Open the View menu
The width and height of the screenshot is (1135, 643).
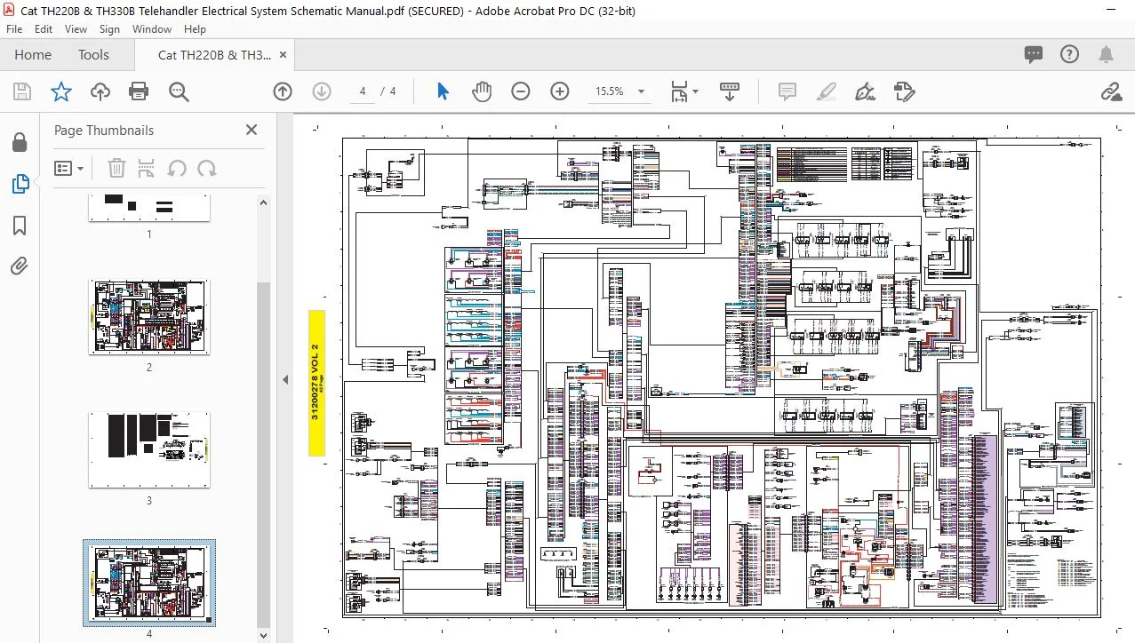point(76,29)
